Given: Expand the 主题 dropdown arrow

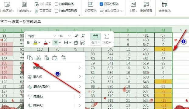Looking at the screenshot, I should 136,11.
